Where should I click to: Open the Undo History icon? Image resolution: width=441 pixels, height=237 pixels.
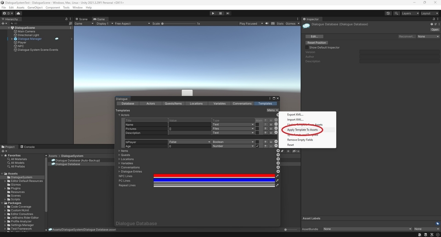388,13
